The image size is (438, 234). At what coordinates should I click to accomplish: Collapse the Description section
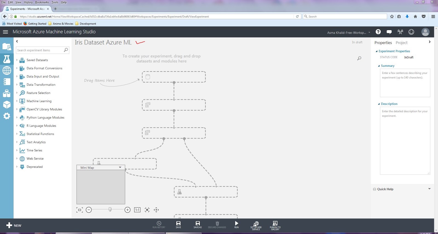coord(379,104)
